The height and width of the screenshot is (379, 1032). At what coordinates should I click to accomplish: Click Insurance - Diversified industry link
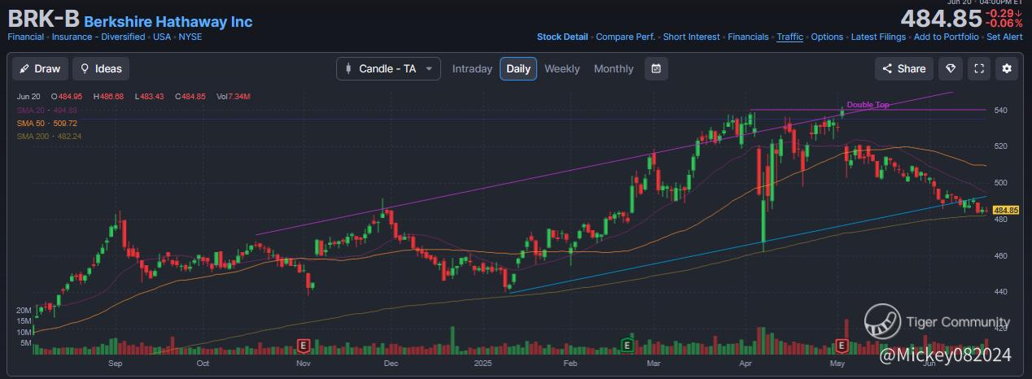(98, 37)
